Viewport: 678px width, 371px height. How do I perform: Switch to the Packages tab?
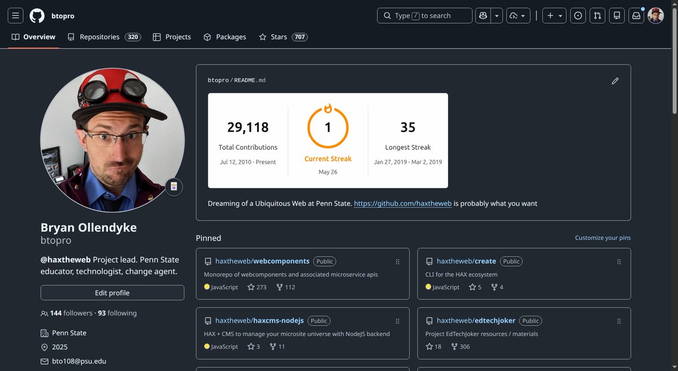225,37
